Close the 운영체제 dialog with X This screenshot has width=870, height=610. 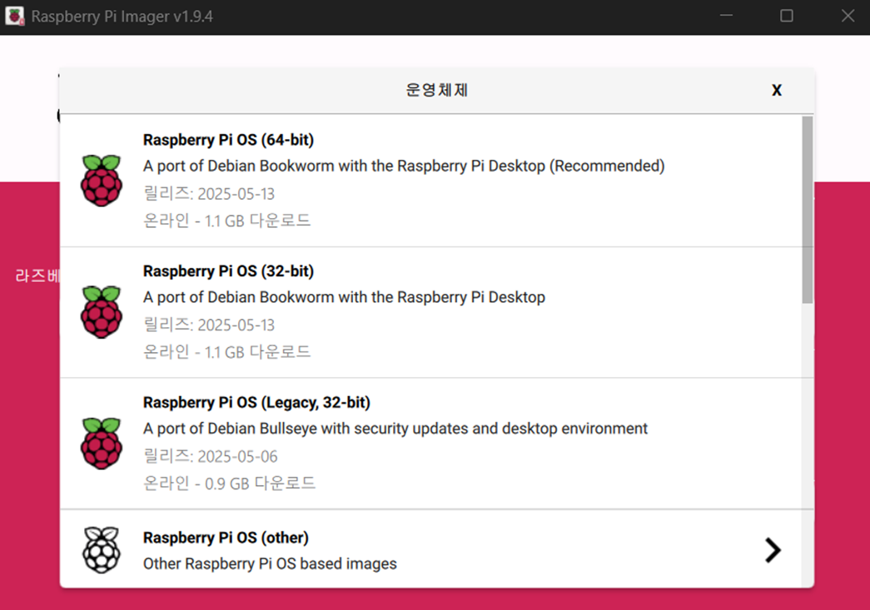click(x=777, y=91)
